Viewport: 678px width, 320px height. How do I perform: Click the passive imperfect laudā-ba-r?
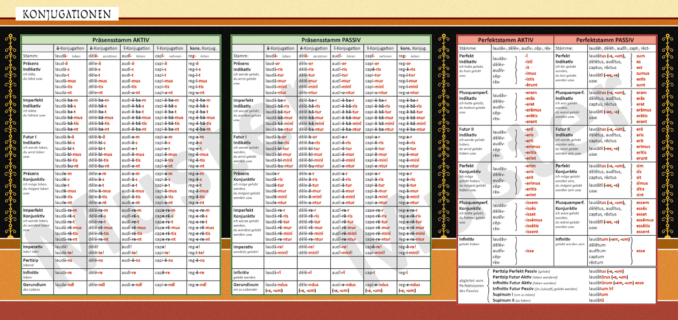tap(276, 100)
